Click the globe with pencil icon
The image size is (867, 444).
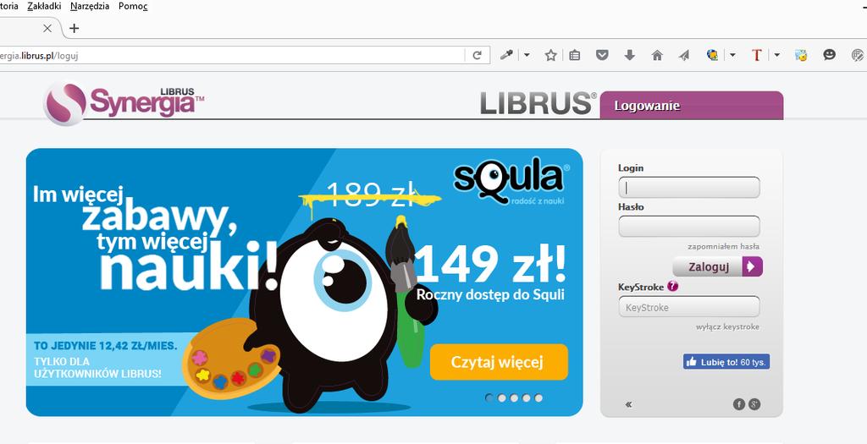click(857, 55)
